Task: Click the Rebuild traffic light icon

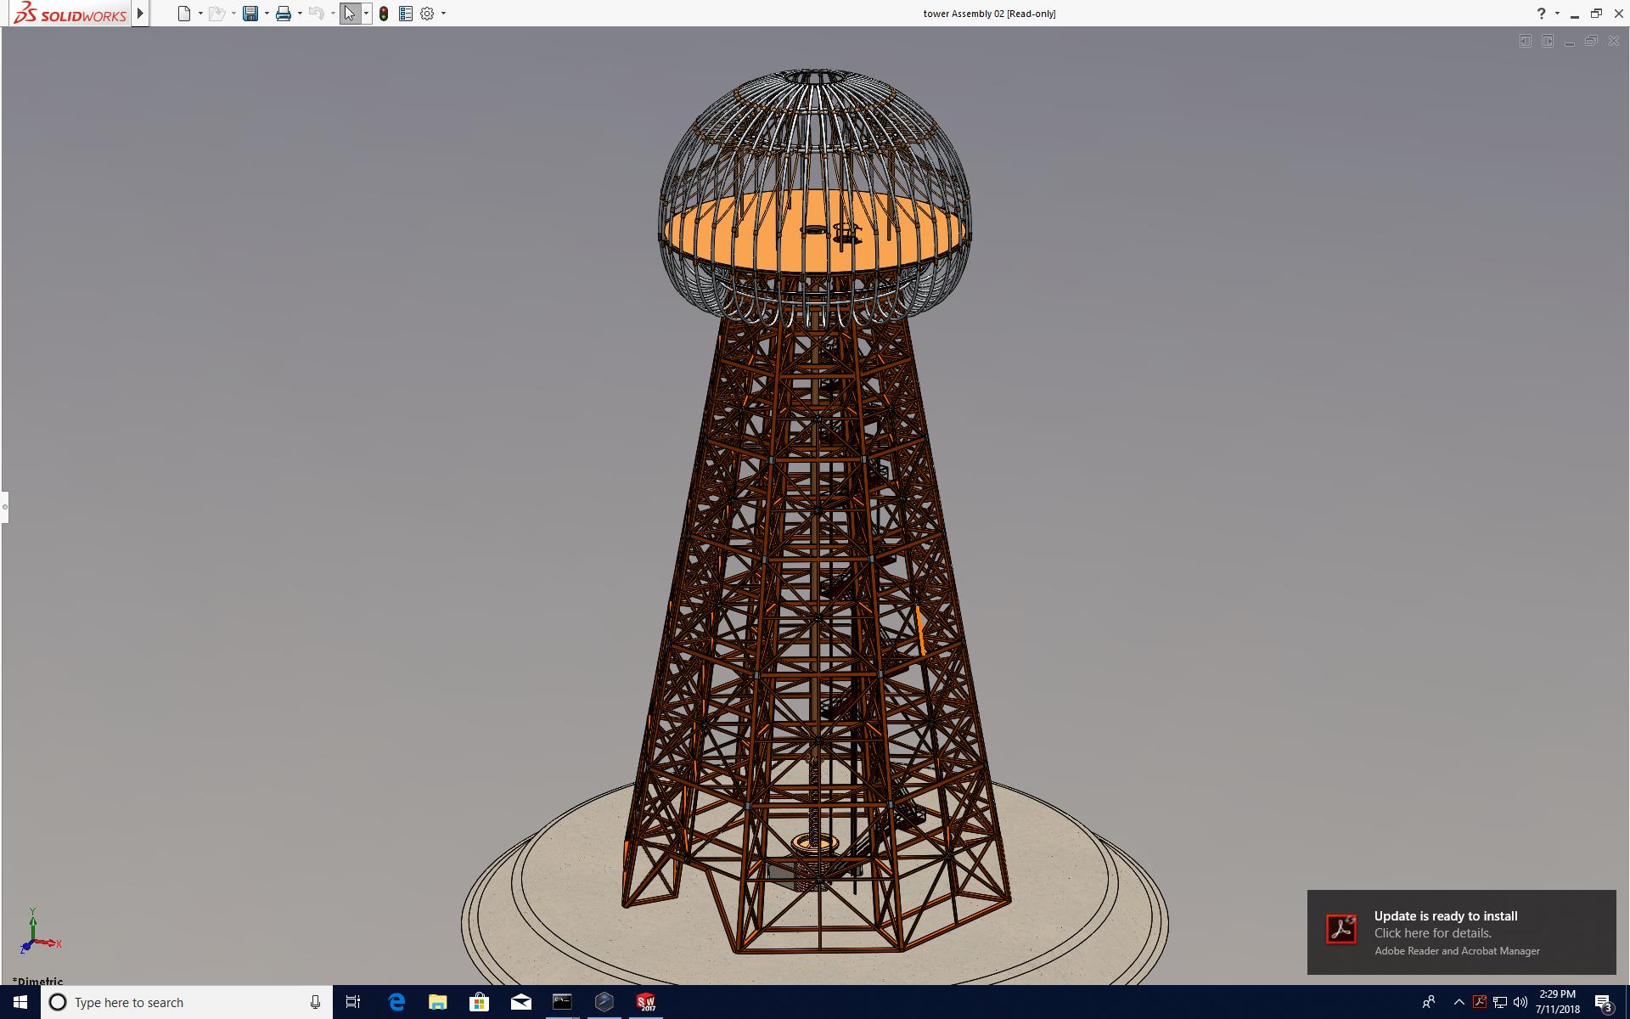Action: (x=384, y=14)
